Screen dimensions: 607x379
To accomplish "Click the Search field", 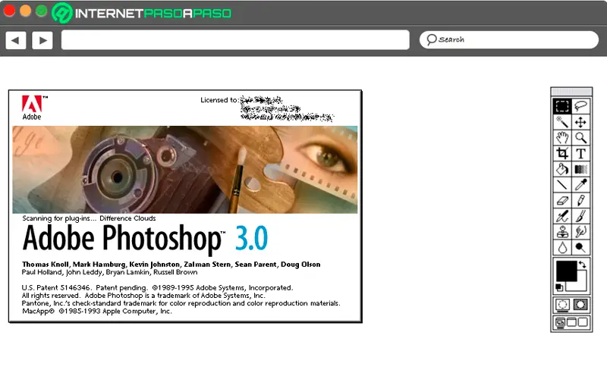I will 509,40.
